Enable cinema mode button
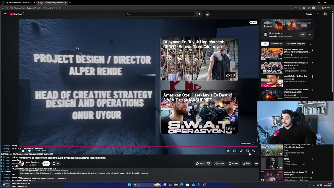Screen dimensions: 334x188 pos(247,151)
